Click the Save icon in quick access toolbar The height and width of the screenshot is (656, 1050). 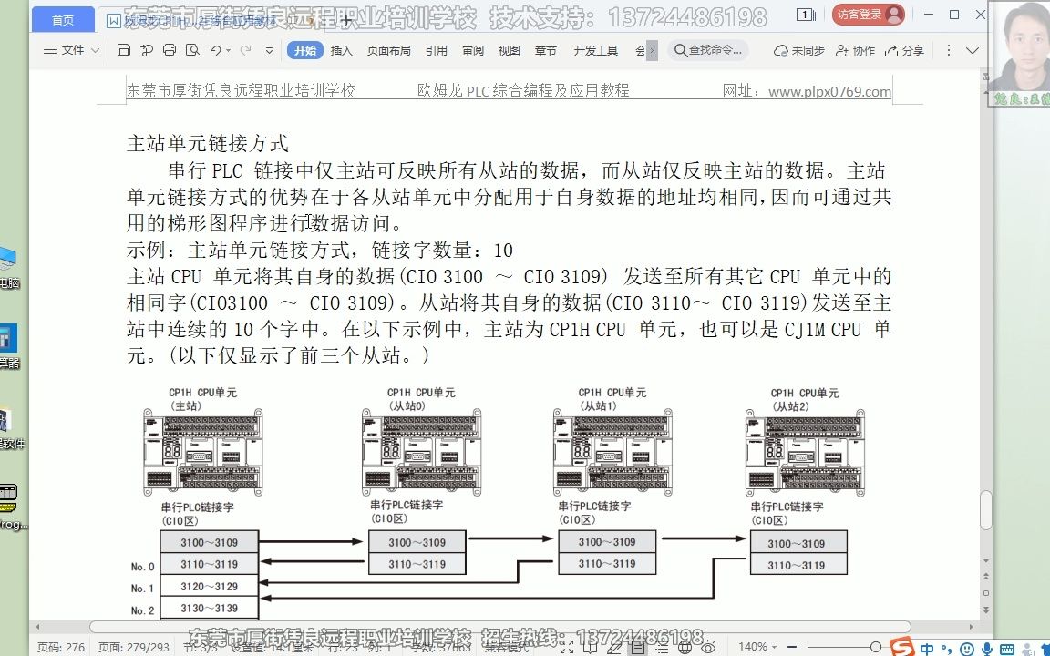pyautogui.click(x=124, y=50)
